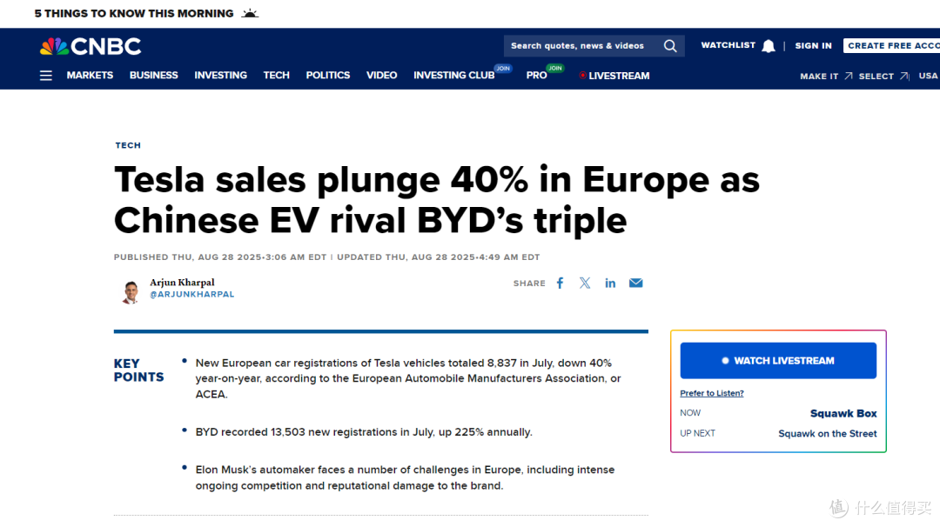Click the sunrise icon beside morning headline
940x527 pixels.
(x=250, y=13)
